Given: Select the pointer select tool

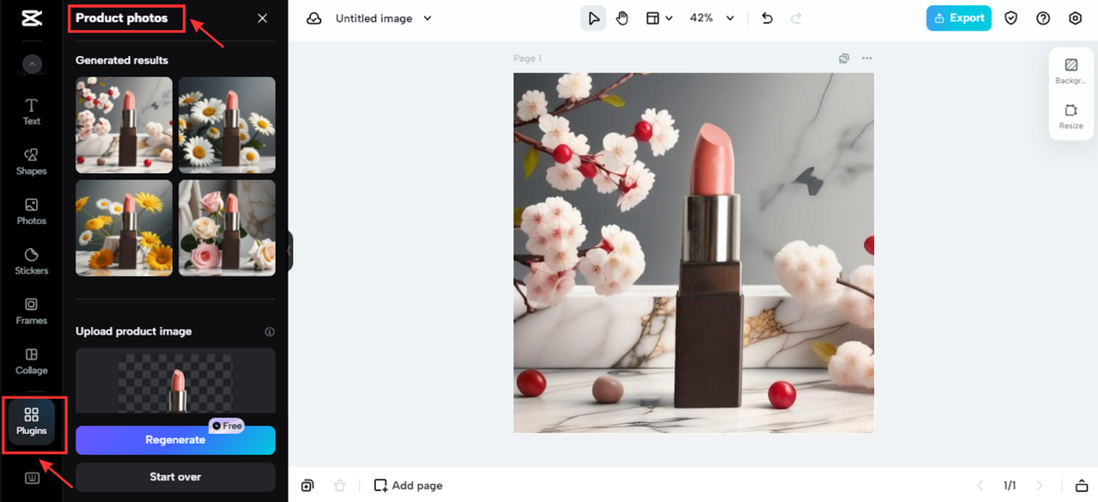Looking at the screenshot, I should pyautogui.click(x=593, y=18).
